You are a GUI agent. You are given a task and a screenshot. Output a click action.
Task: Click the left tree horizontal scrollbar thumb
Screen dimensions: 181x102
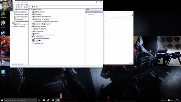click(x=18, y=64)
